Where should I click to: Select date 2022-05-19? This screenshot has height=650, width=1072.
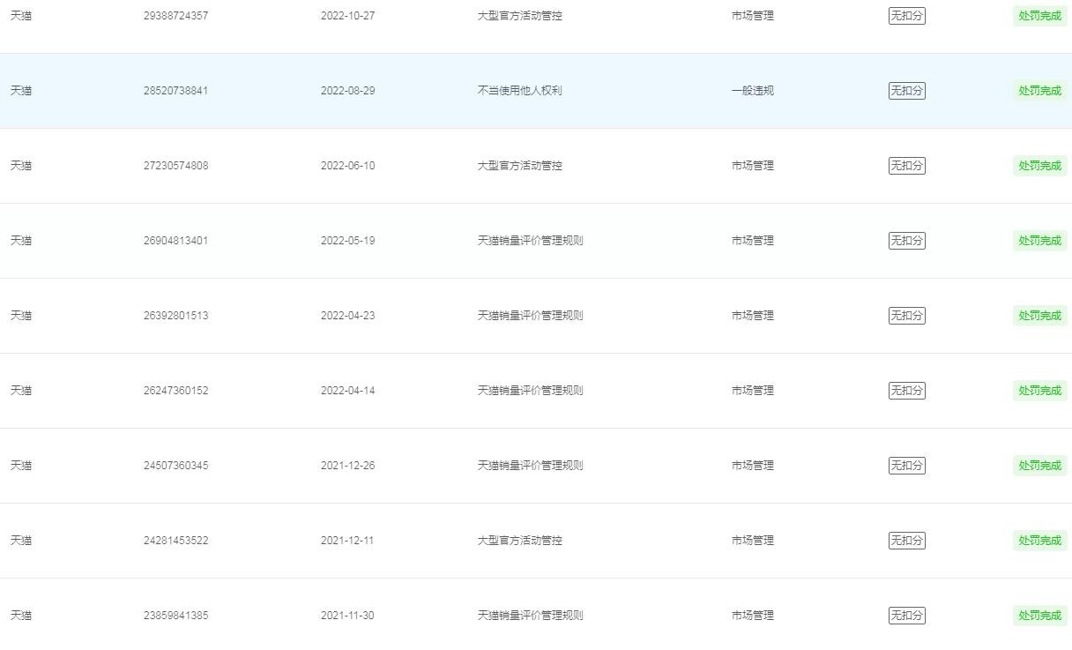pos(347,241)
